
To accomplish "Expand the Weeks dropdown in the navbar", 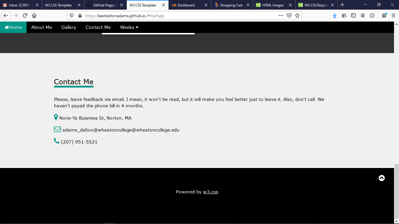I will click(129, 27).
